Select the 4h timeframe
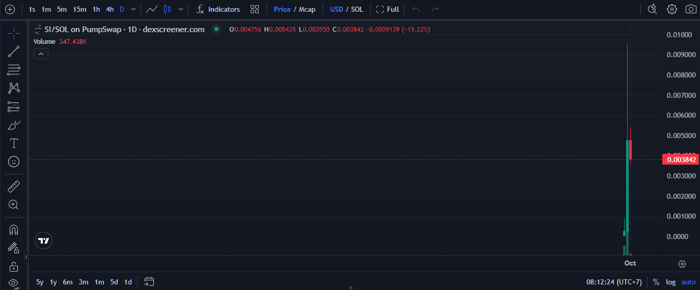Image resolution: width=700 pixels, height=290 pixels. 110,9
